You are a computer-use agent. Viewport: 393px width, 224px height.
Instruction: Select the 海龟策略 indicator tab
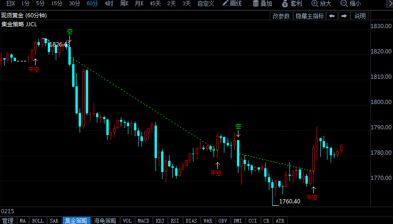click(x=105, y=221)
